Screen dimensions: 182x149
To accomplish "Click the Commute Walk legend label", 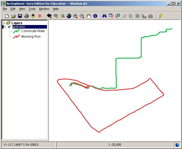I will [33, 31].
